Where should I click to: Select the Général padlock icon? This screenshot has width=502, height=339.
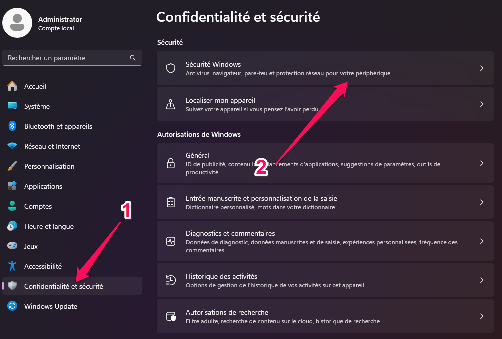tap(171, 164)
